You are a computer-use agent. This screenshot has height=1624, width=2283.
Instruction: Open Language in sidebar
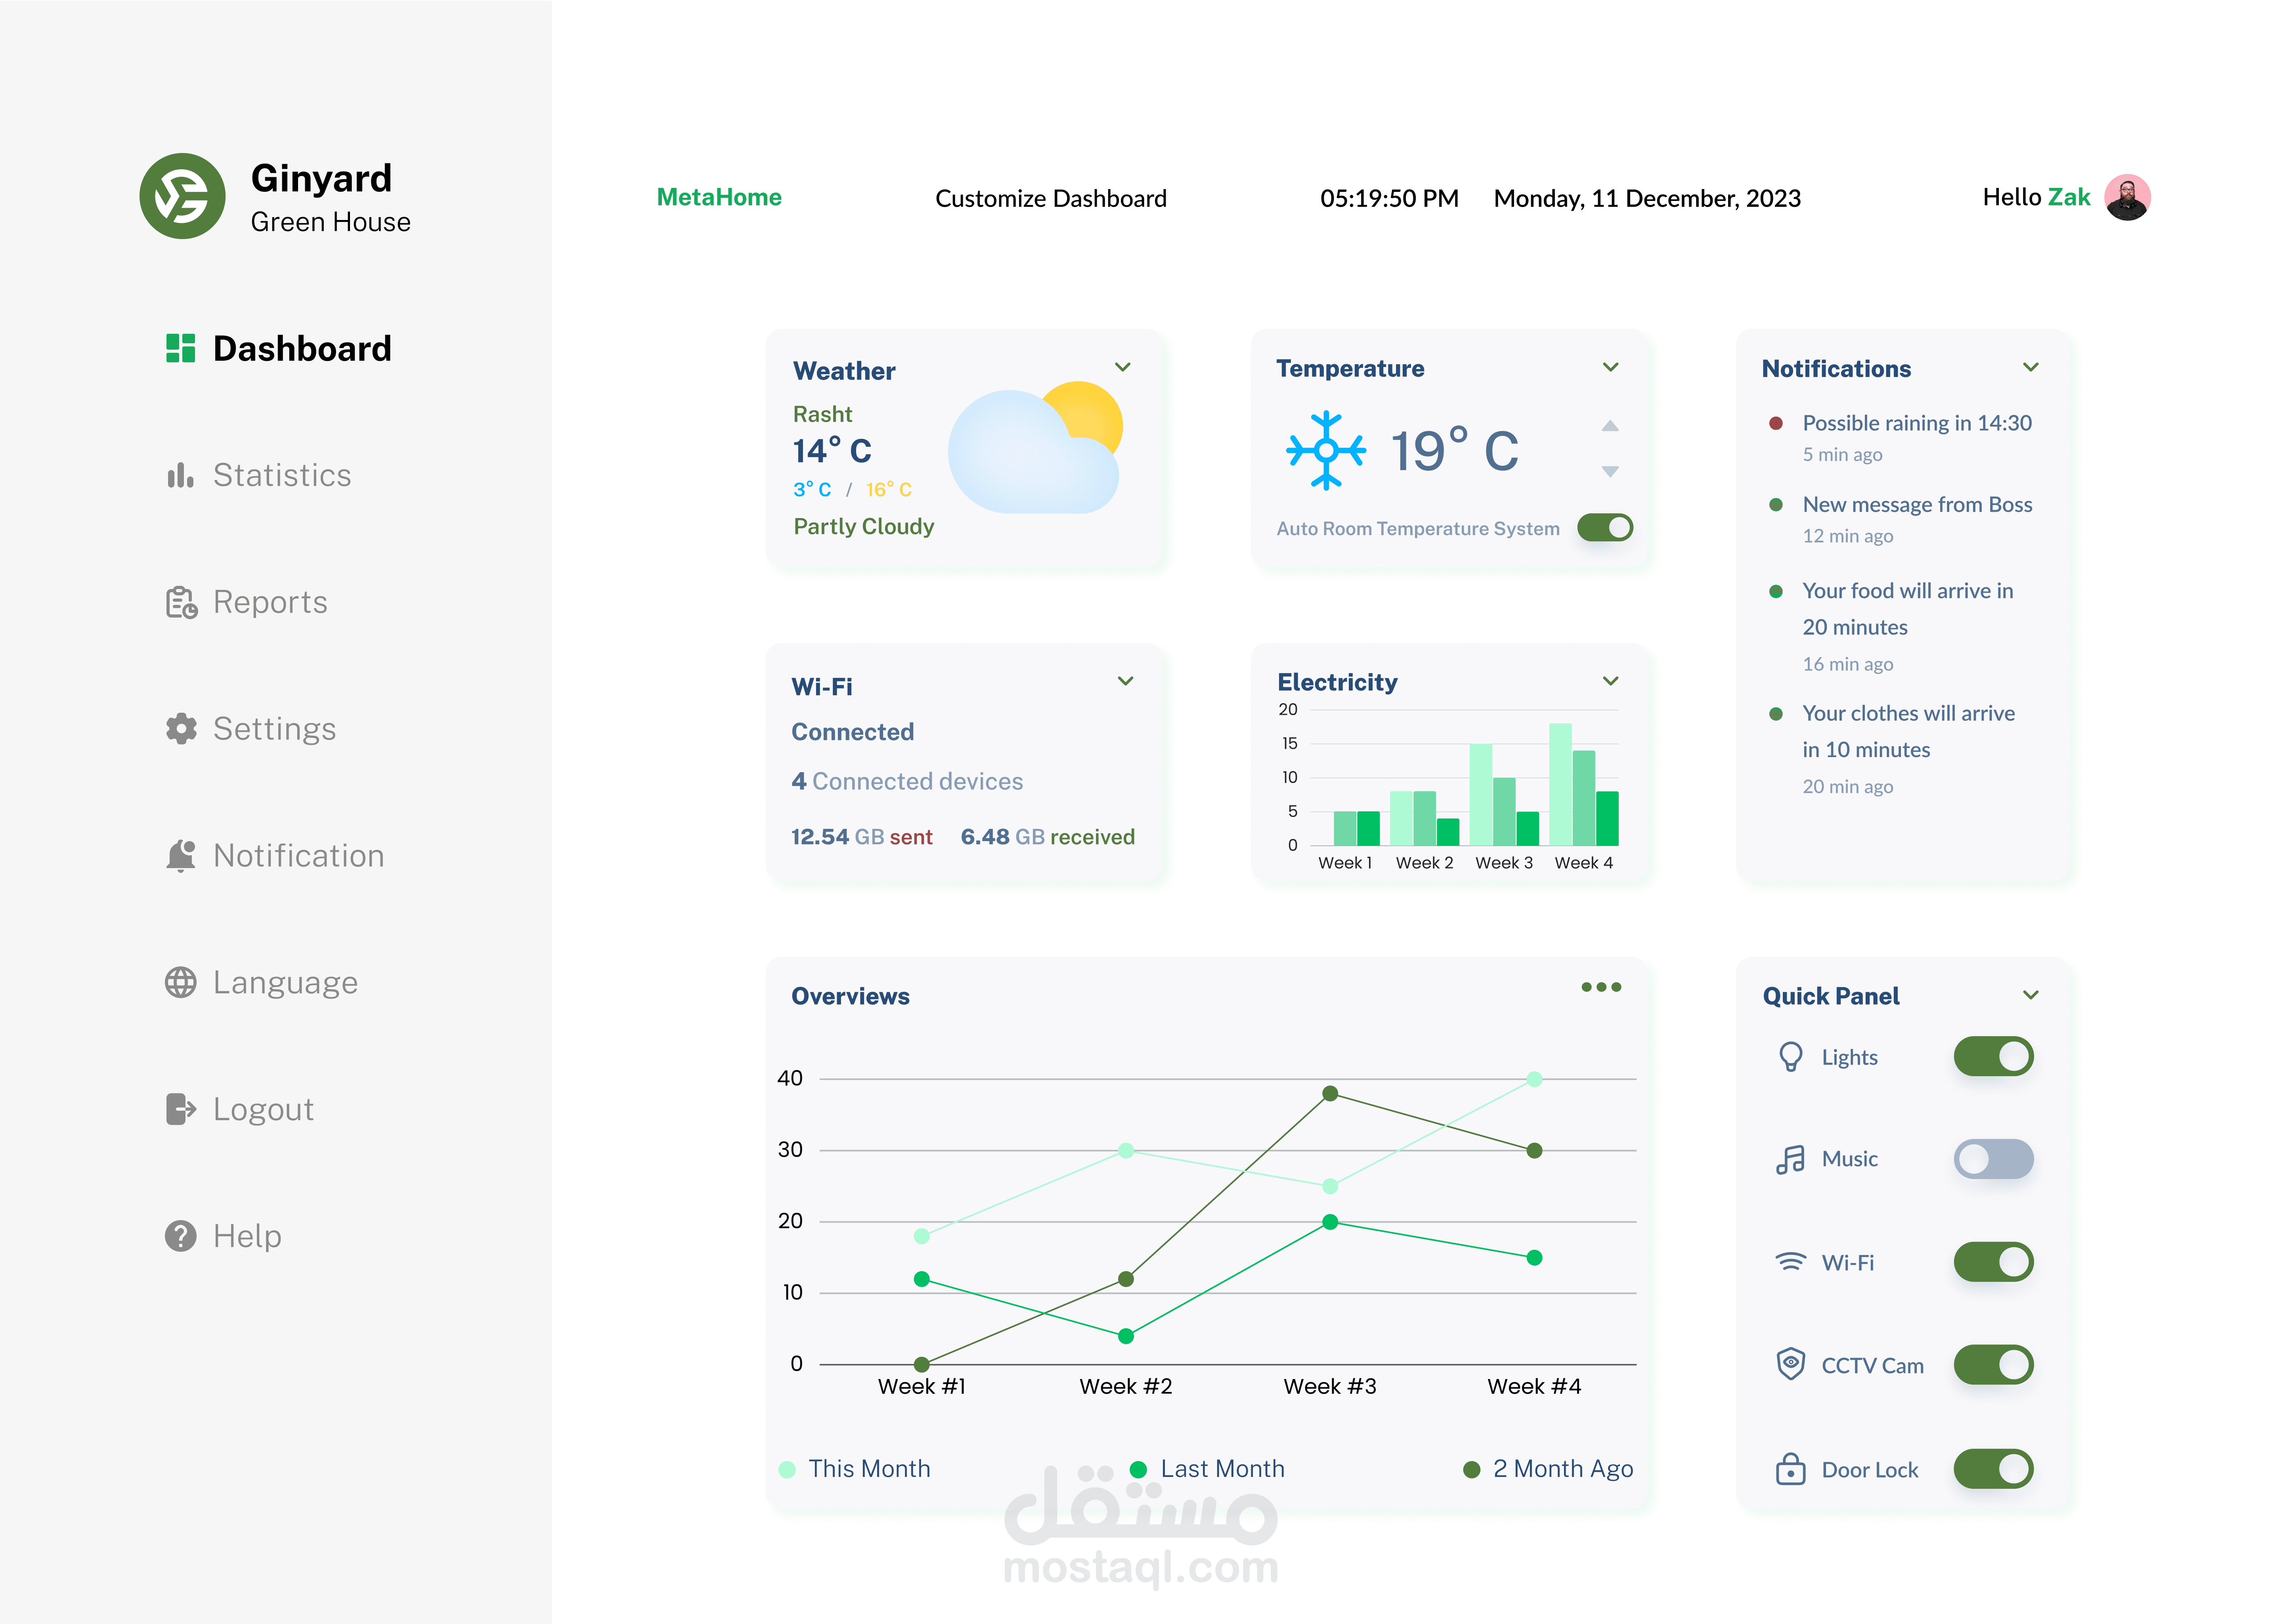point(261,983)
